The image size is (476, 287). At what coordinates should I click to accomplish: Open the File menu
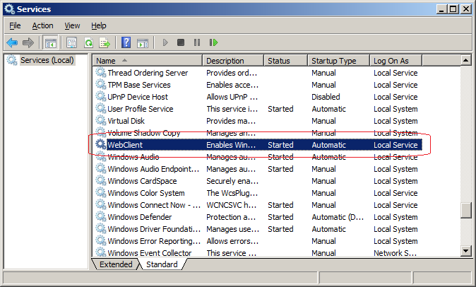pos(15,25)
